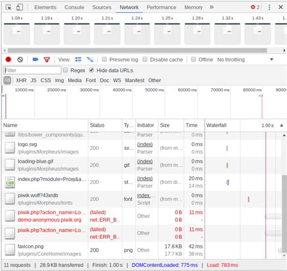287x271 pixels.
Task: Sort by the Size column header
Action: click(171, 125)
